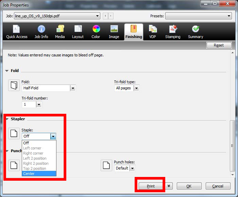Screen dimensions: 238x197
Task: Switch to the Summary tab label
Action: click(195, 37)
